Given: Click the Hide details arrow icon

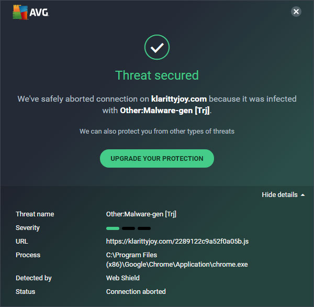Looking at the screenshot, I should [303, 195].
